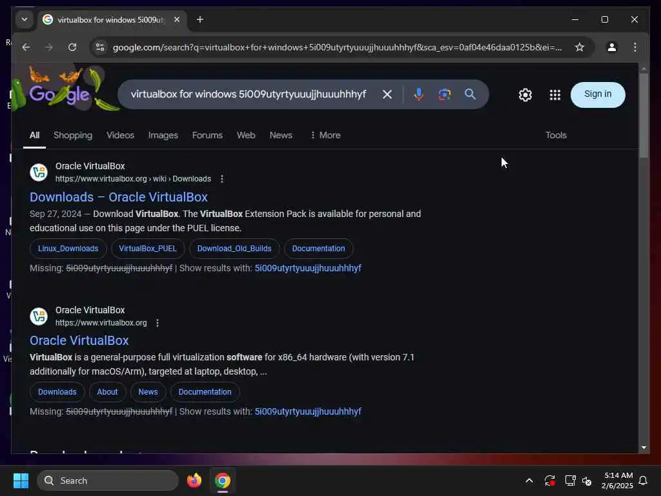Open Chrome's three-dot menu
Image resolution: width=661 pixels, height=496 pixels.
(x=635, y=47)
